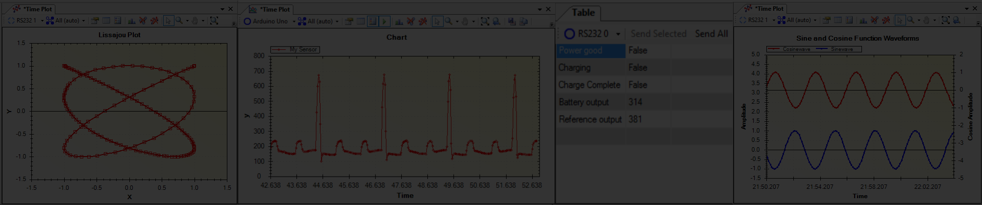Click the Send All button
Viewport: 982px width, 205px height.
[x=711, y=34]
